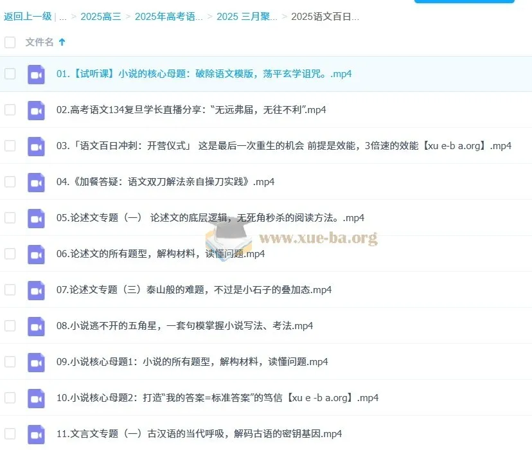Click video icon for 06.论述文的所有题型 file
This screenshot has height=450, width=532.
point(36,254)
